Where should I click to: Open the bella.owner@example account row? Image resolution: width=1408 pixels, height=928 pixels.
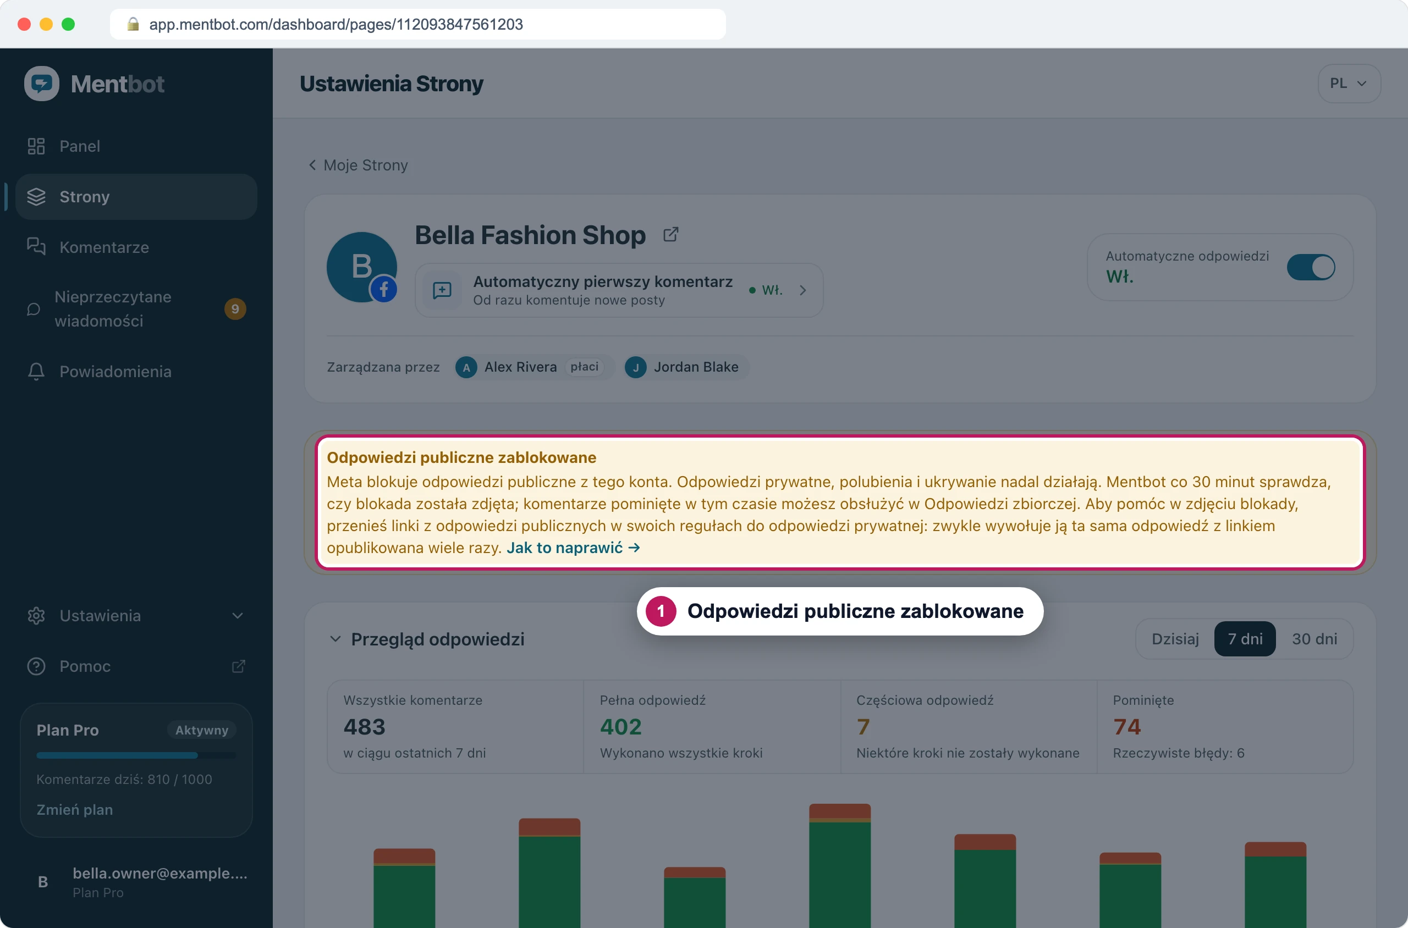coord(136,882)
